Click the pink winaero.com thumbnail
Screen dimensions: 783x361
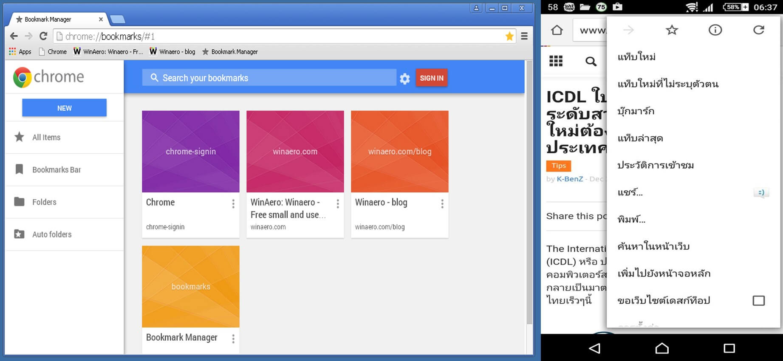click(295, 152)
